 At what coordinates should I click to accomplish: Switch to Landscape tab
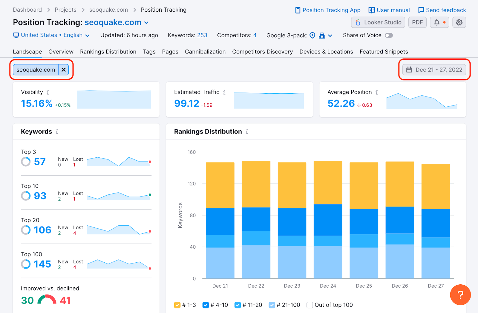(27, 52)
